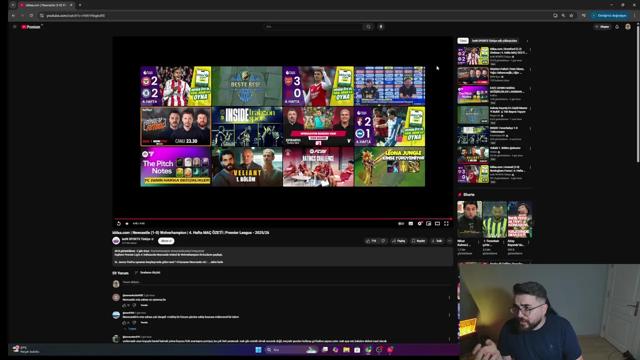Bookmark page with the star icon
The height and width of the screenshot is (360, 640).
tap(571, 15)
